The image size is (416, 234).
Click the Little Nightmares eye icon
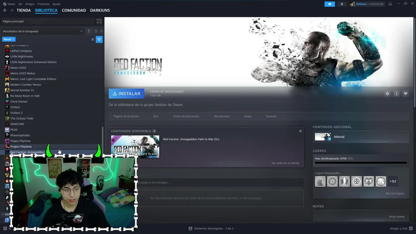7,57
